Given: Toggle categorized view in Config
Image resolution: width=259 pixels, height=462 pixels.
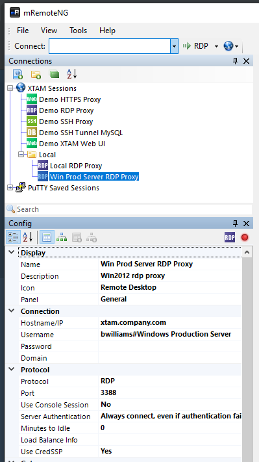Looking at the screenshot, I should click(12, 237).
